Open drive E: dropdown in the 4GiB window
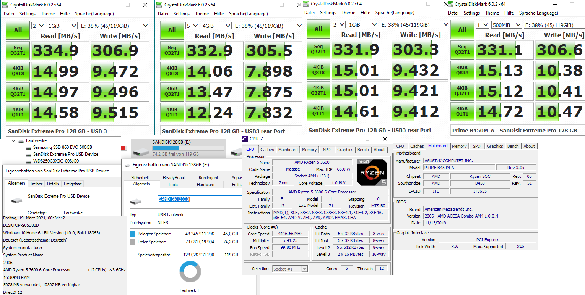585x295 pixels. click(x=268, y=26)
